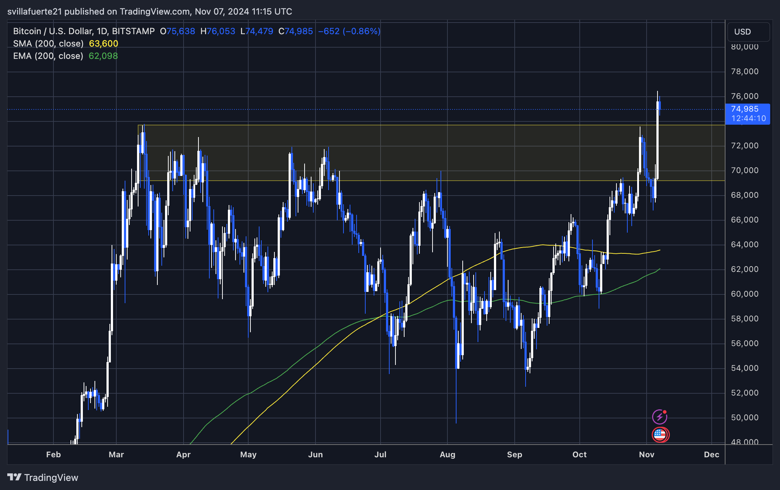Screen dimensions: 780x490
Task: Open svillafuerte21's publisher profile
Action: point(35,11)
